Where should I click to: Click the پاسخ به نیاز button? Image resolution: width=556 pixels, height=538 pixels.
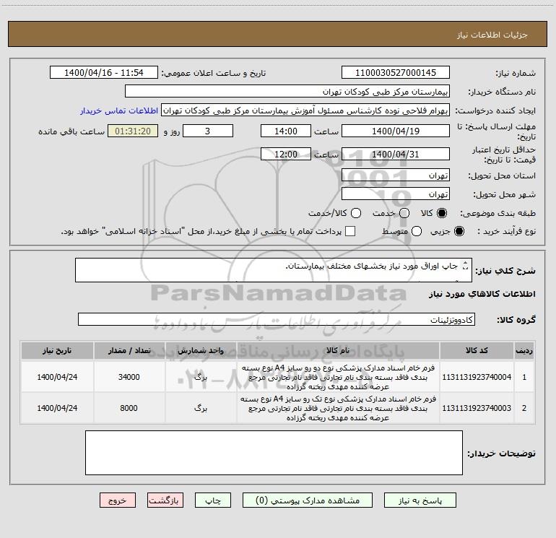tap(420, 500)
